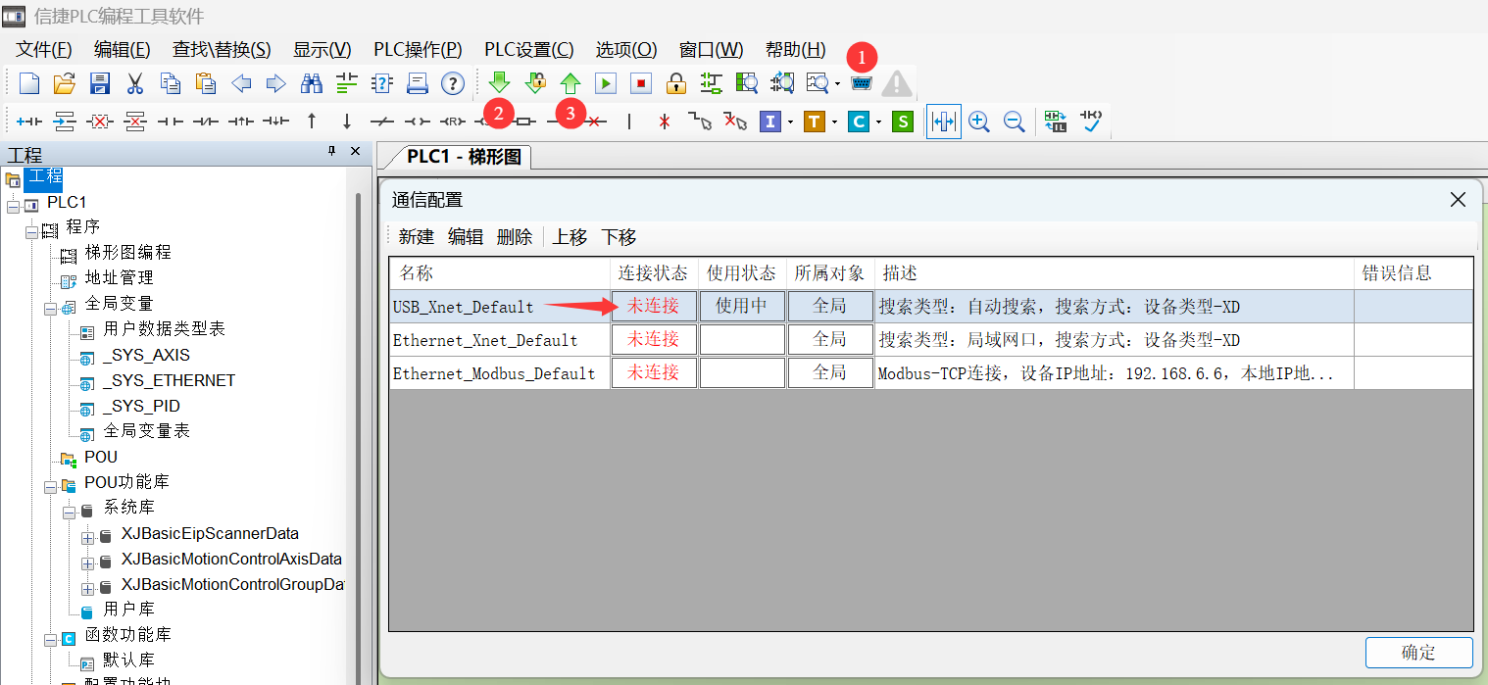Open an existing project with folder icon
Viewport: 1488px width, 685px height.
(65, 83)
